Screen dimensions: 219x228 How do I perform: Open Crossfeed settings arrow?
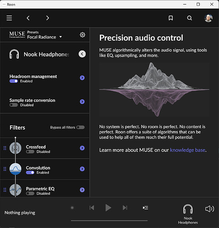click(82, 148)
